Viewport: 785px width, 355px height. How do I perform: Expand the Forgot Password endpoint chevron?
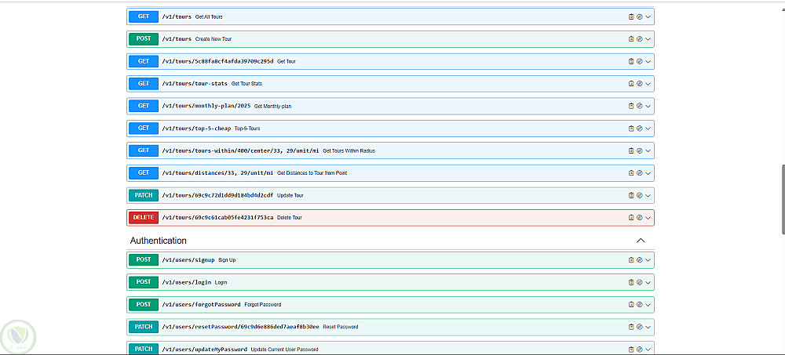(648, 305)
